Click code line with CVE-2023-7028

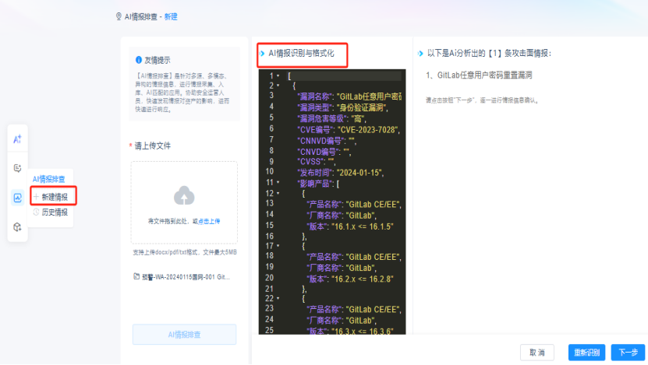pyautogui.click(x=349, y=130)
